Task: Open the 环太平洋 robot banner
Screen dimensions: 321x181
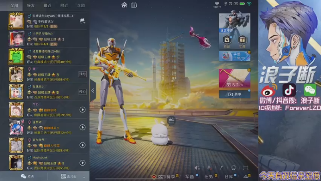Action: [235, 23]
